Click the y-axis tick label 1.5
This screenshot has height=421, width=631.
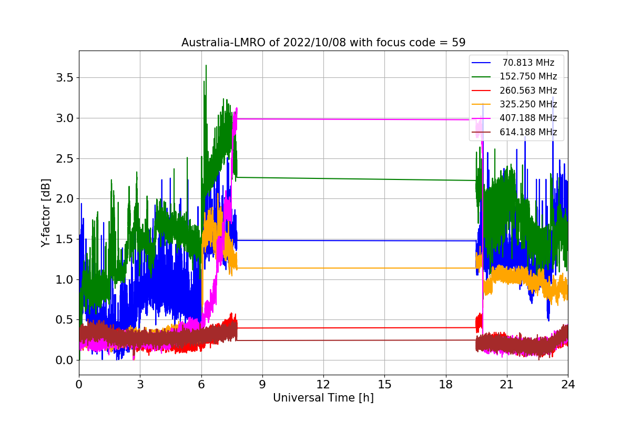pos(65,239)
